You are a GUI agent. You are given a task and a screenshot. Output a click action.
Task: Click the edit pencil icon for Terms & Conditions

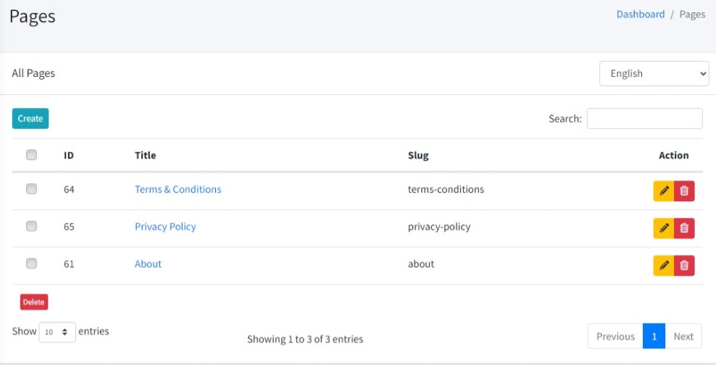(664, 190)
